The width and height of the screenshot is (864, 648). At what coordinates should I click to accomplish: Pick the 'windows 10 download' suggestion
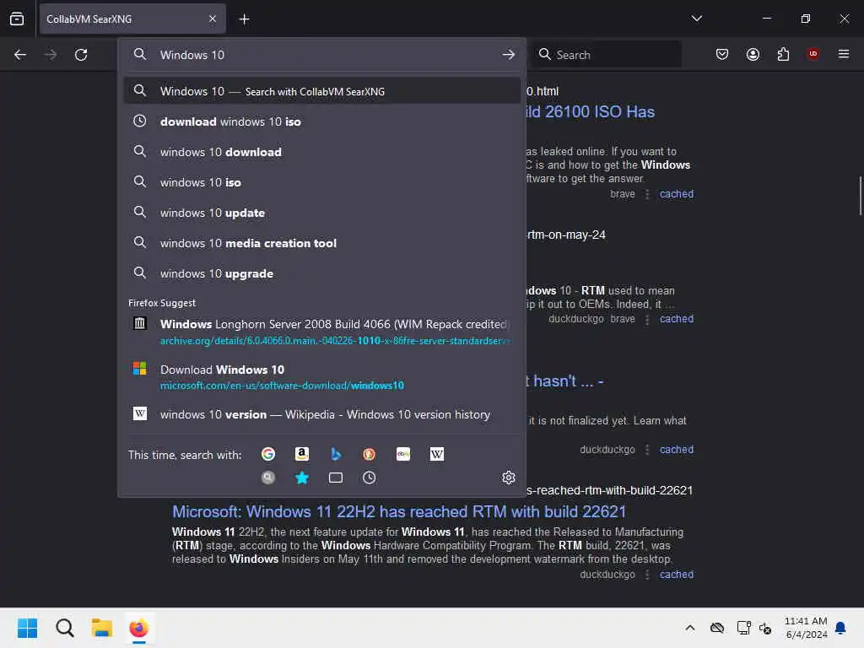[322, 152]
